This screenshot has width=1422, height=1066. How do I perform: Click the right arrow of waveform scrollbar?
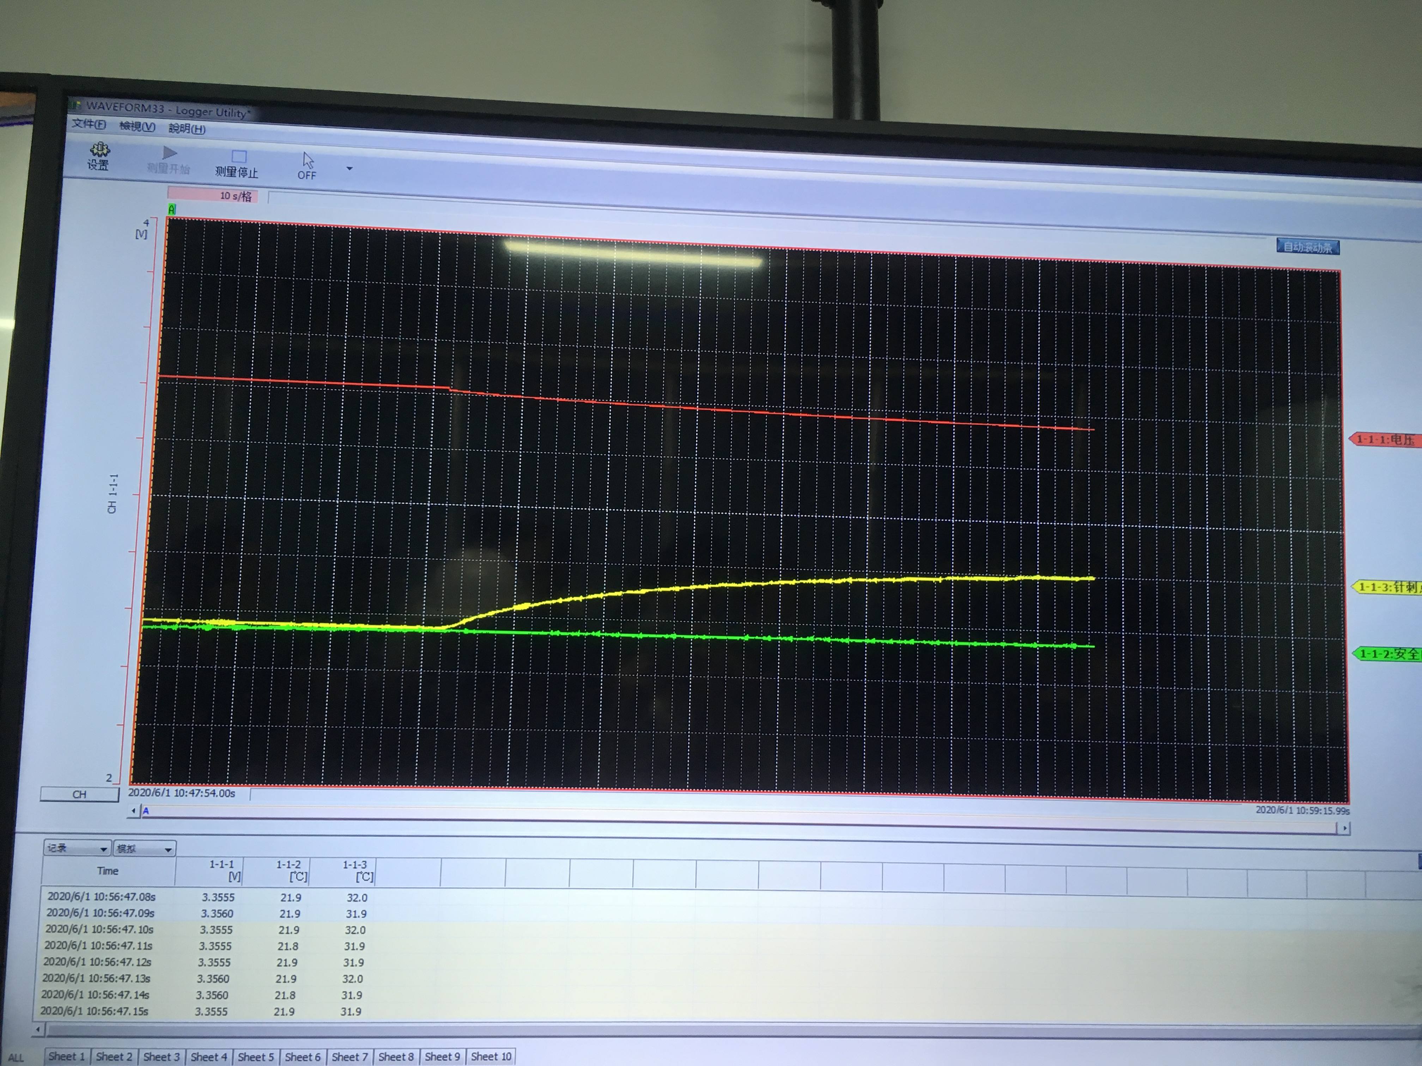[x=1344, y=829]
